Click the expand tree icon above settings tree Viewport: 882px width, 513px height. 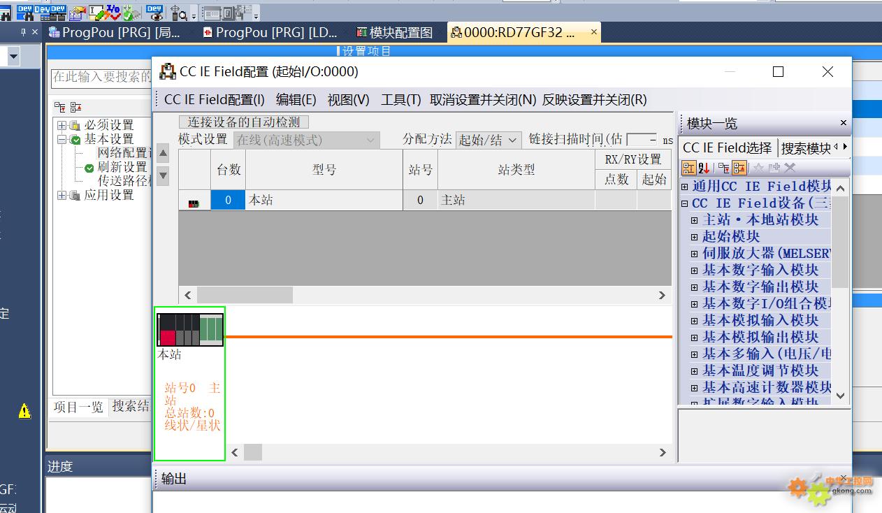(60, 107)
